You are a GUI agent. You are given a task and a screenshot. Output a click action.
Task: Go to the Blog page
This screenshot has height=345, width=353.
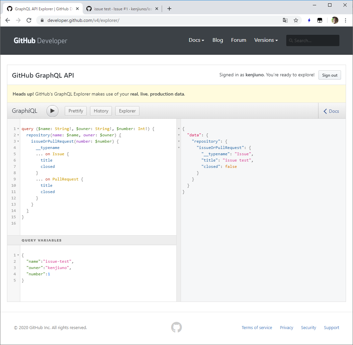tap(218, 40)
